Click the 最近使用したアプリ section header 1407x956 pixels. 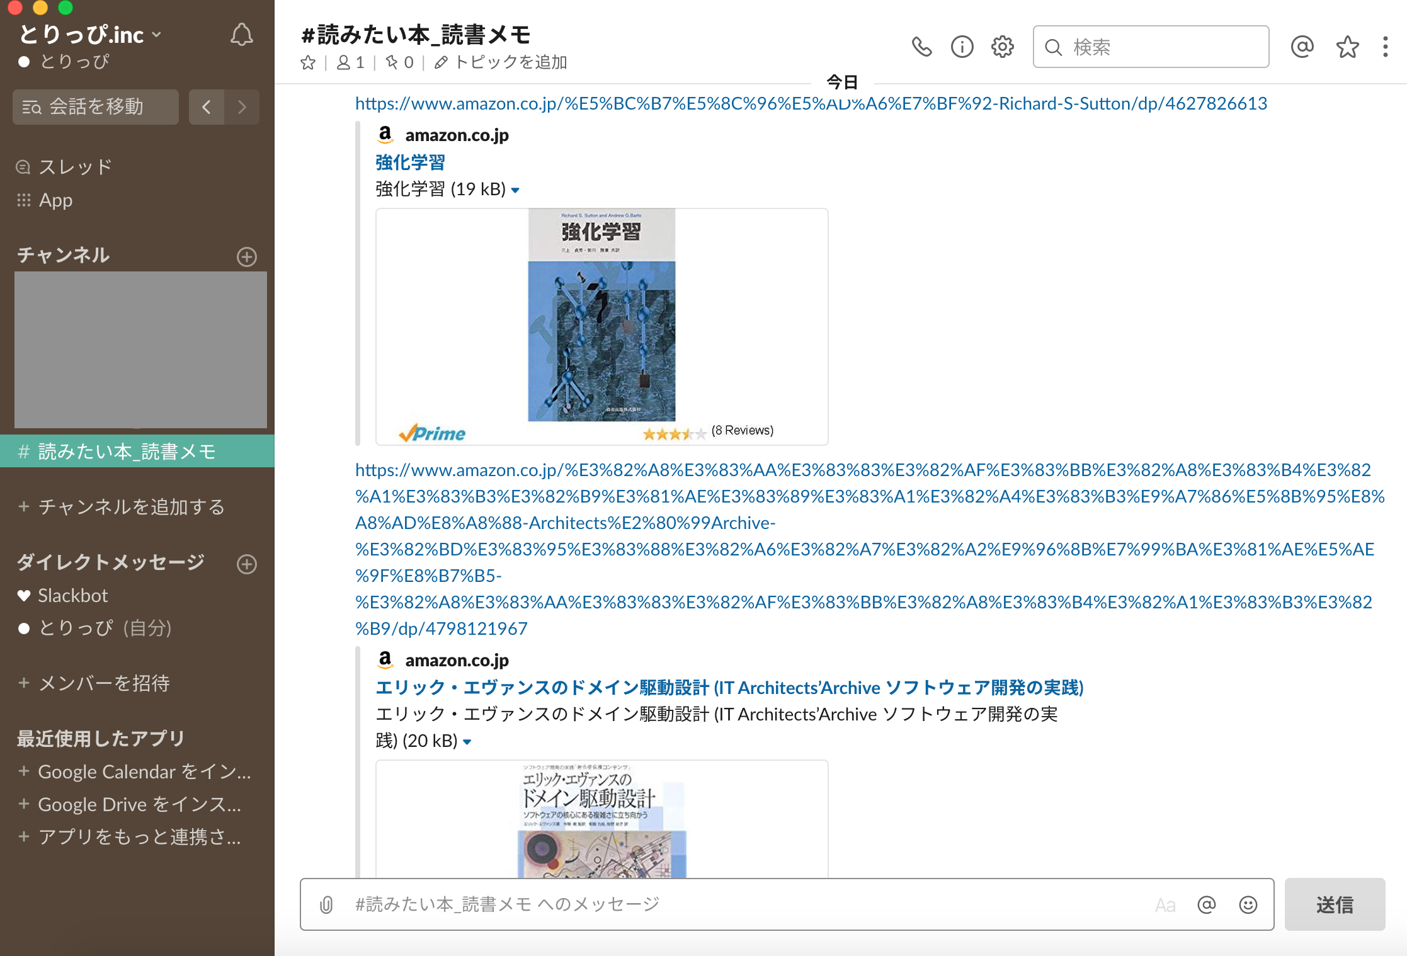tap(101, 738)
